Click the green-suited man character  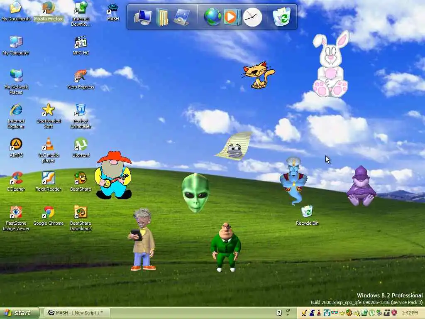point(226,247)
